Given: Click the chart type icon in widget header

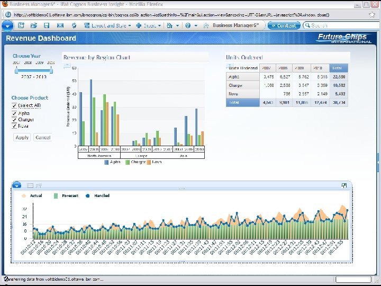Looking at the screenshot, I should point(39,186).
